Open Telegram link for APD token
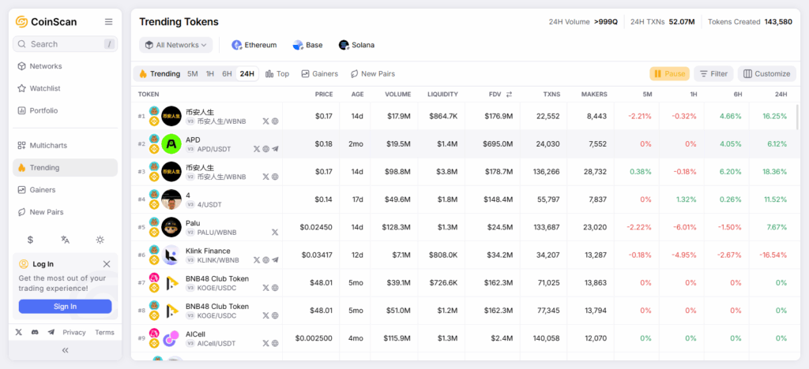809x369 pixels. 275,149
